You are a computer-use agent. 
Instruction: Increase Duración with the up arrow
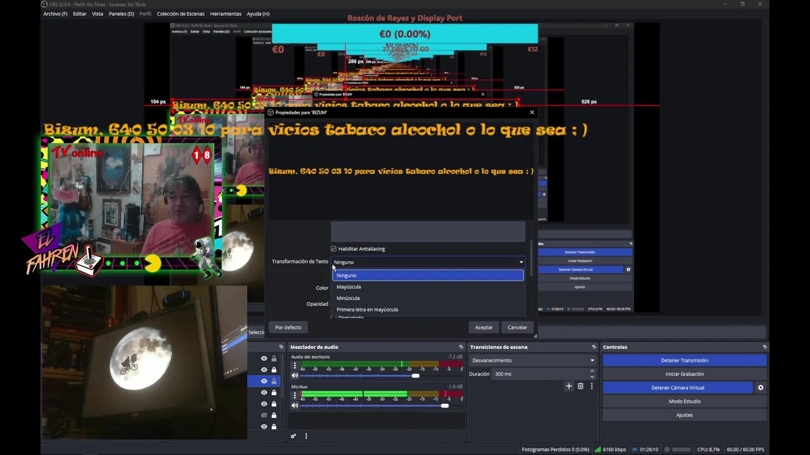pyautogui.click(x=592, y=371)
